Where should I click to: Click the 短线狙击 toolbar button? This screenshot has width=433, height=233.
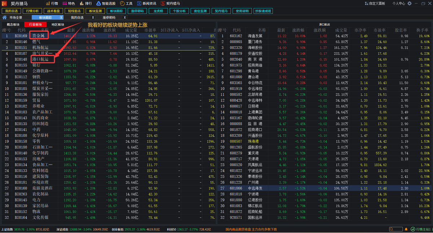tap(75, 11)
